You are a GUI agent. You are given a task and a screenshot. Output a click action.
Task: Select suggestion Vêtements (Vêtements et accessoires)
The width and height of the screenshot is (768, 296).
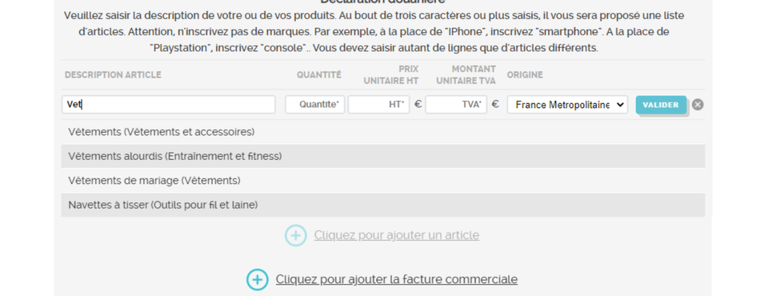click(x=383, y=132)
